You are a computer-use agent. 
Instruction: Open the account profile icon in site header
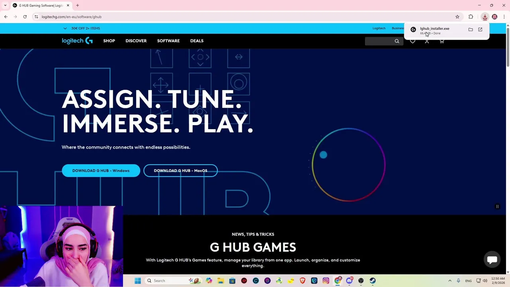(427, 41)
